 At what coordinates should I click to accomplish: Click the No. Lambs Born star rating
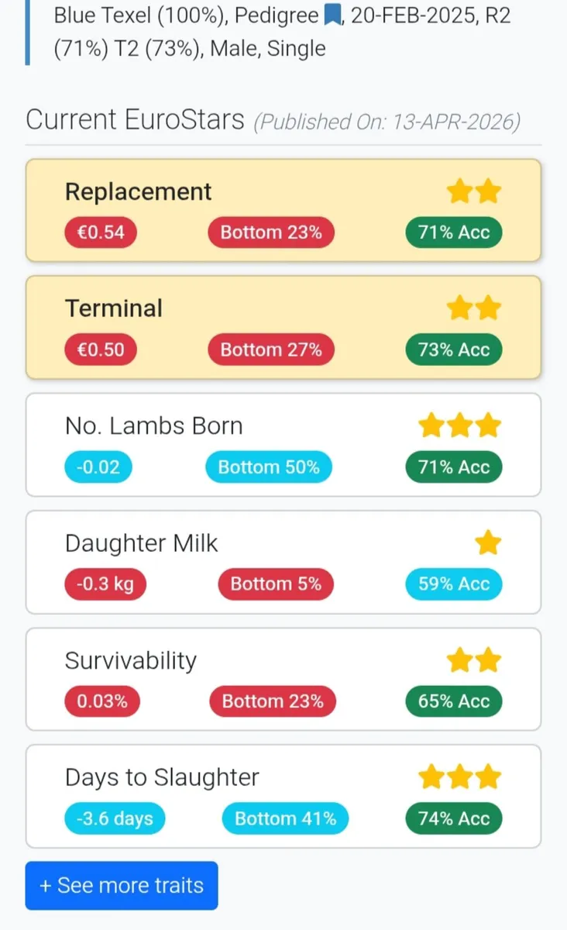(x=459, y=425)
